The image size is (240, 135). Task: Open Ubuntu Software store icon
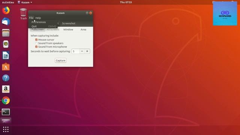click(6, 67)
